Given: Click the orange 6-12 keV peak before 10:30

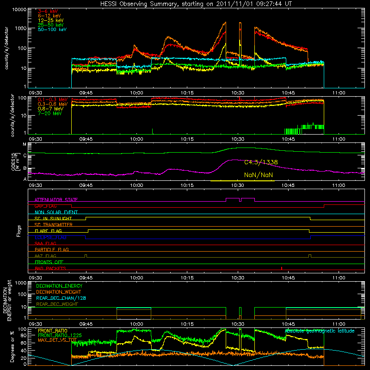Looking at the screenshot, I should (x=225, y=23).
